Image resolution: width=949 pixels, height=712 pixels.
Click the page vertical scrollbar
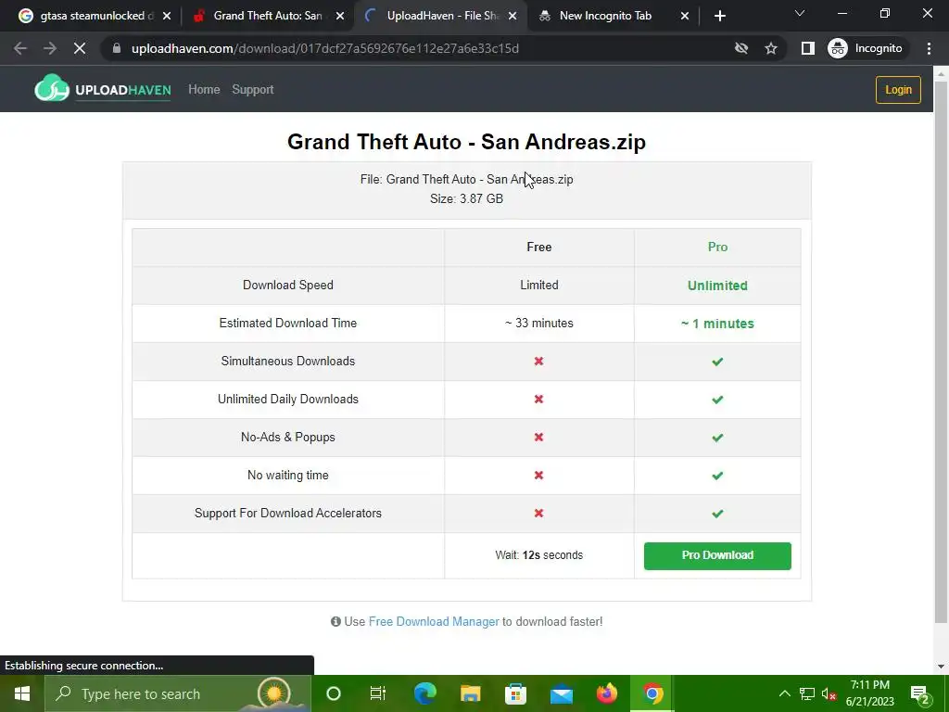941,351
